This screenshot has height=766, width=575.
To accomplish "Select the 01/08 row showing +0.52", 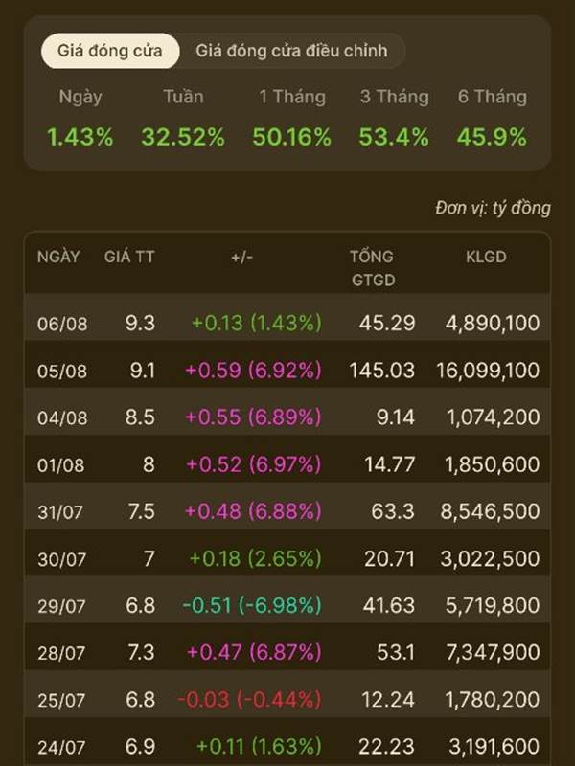I will [287, 464].
